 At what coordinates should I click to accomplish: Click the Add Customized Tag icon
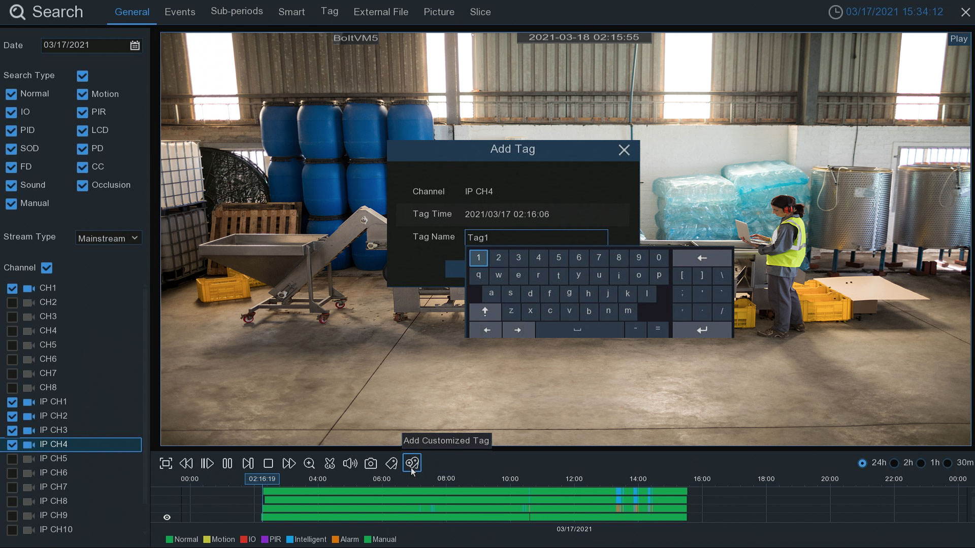point(412,463)
